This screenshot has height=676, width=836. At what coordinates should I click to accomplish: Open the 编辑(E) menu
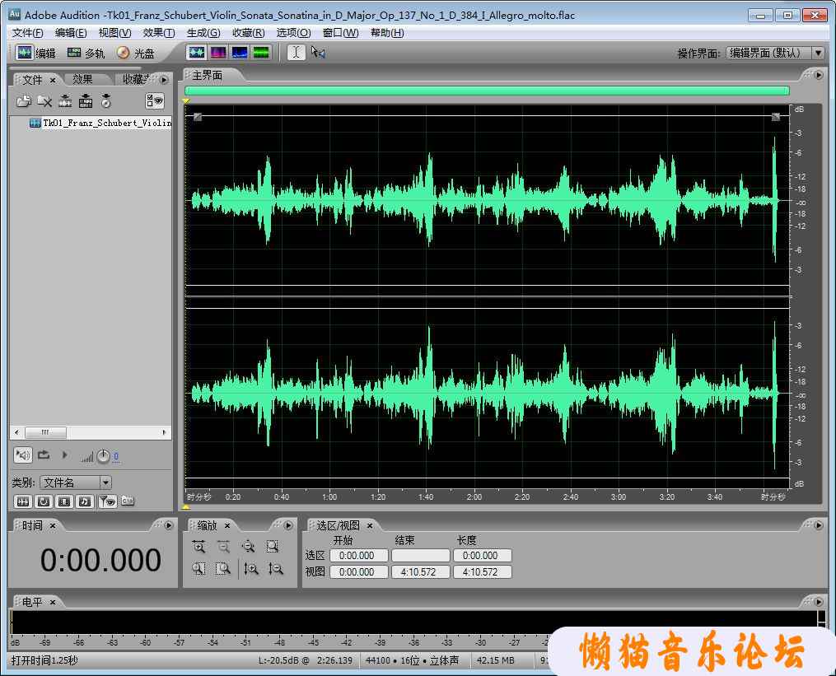point(71,33)
